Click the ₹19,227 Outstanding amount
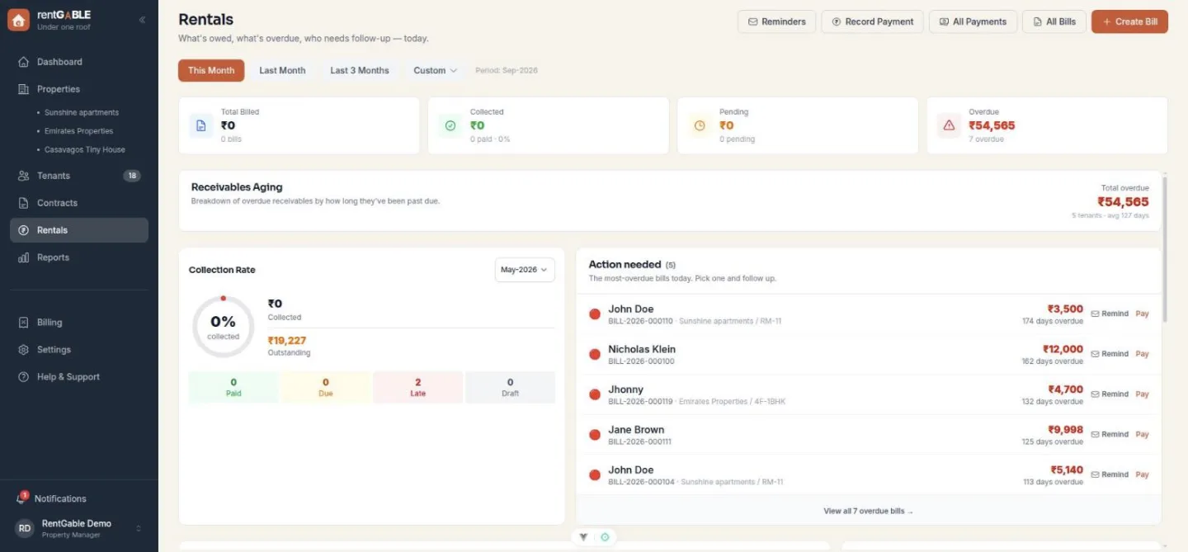The width and height of the screenshot is (1188, 552). tap(287, 340)
